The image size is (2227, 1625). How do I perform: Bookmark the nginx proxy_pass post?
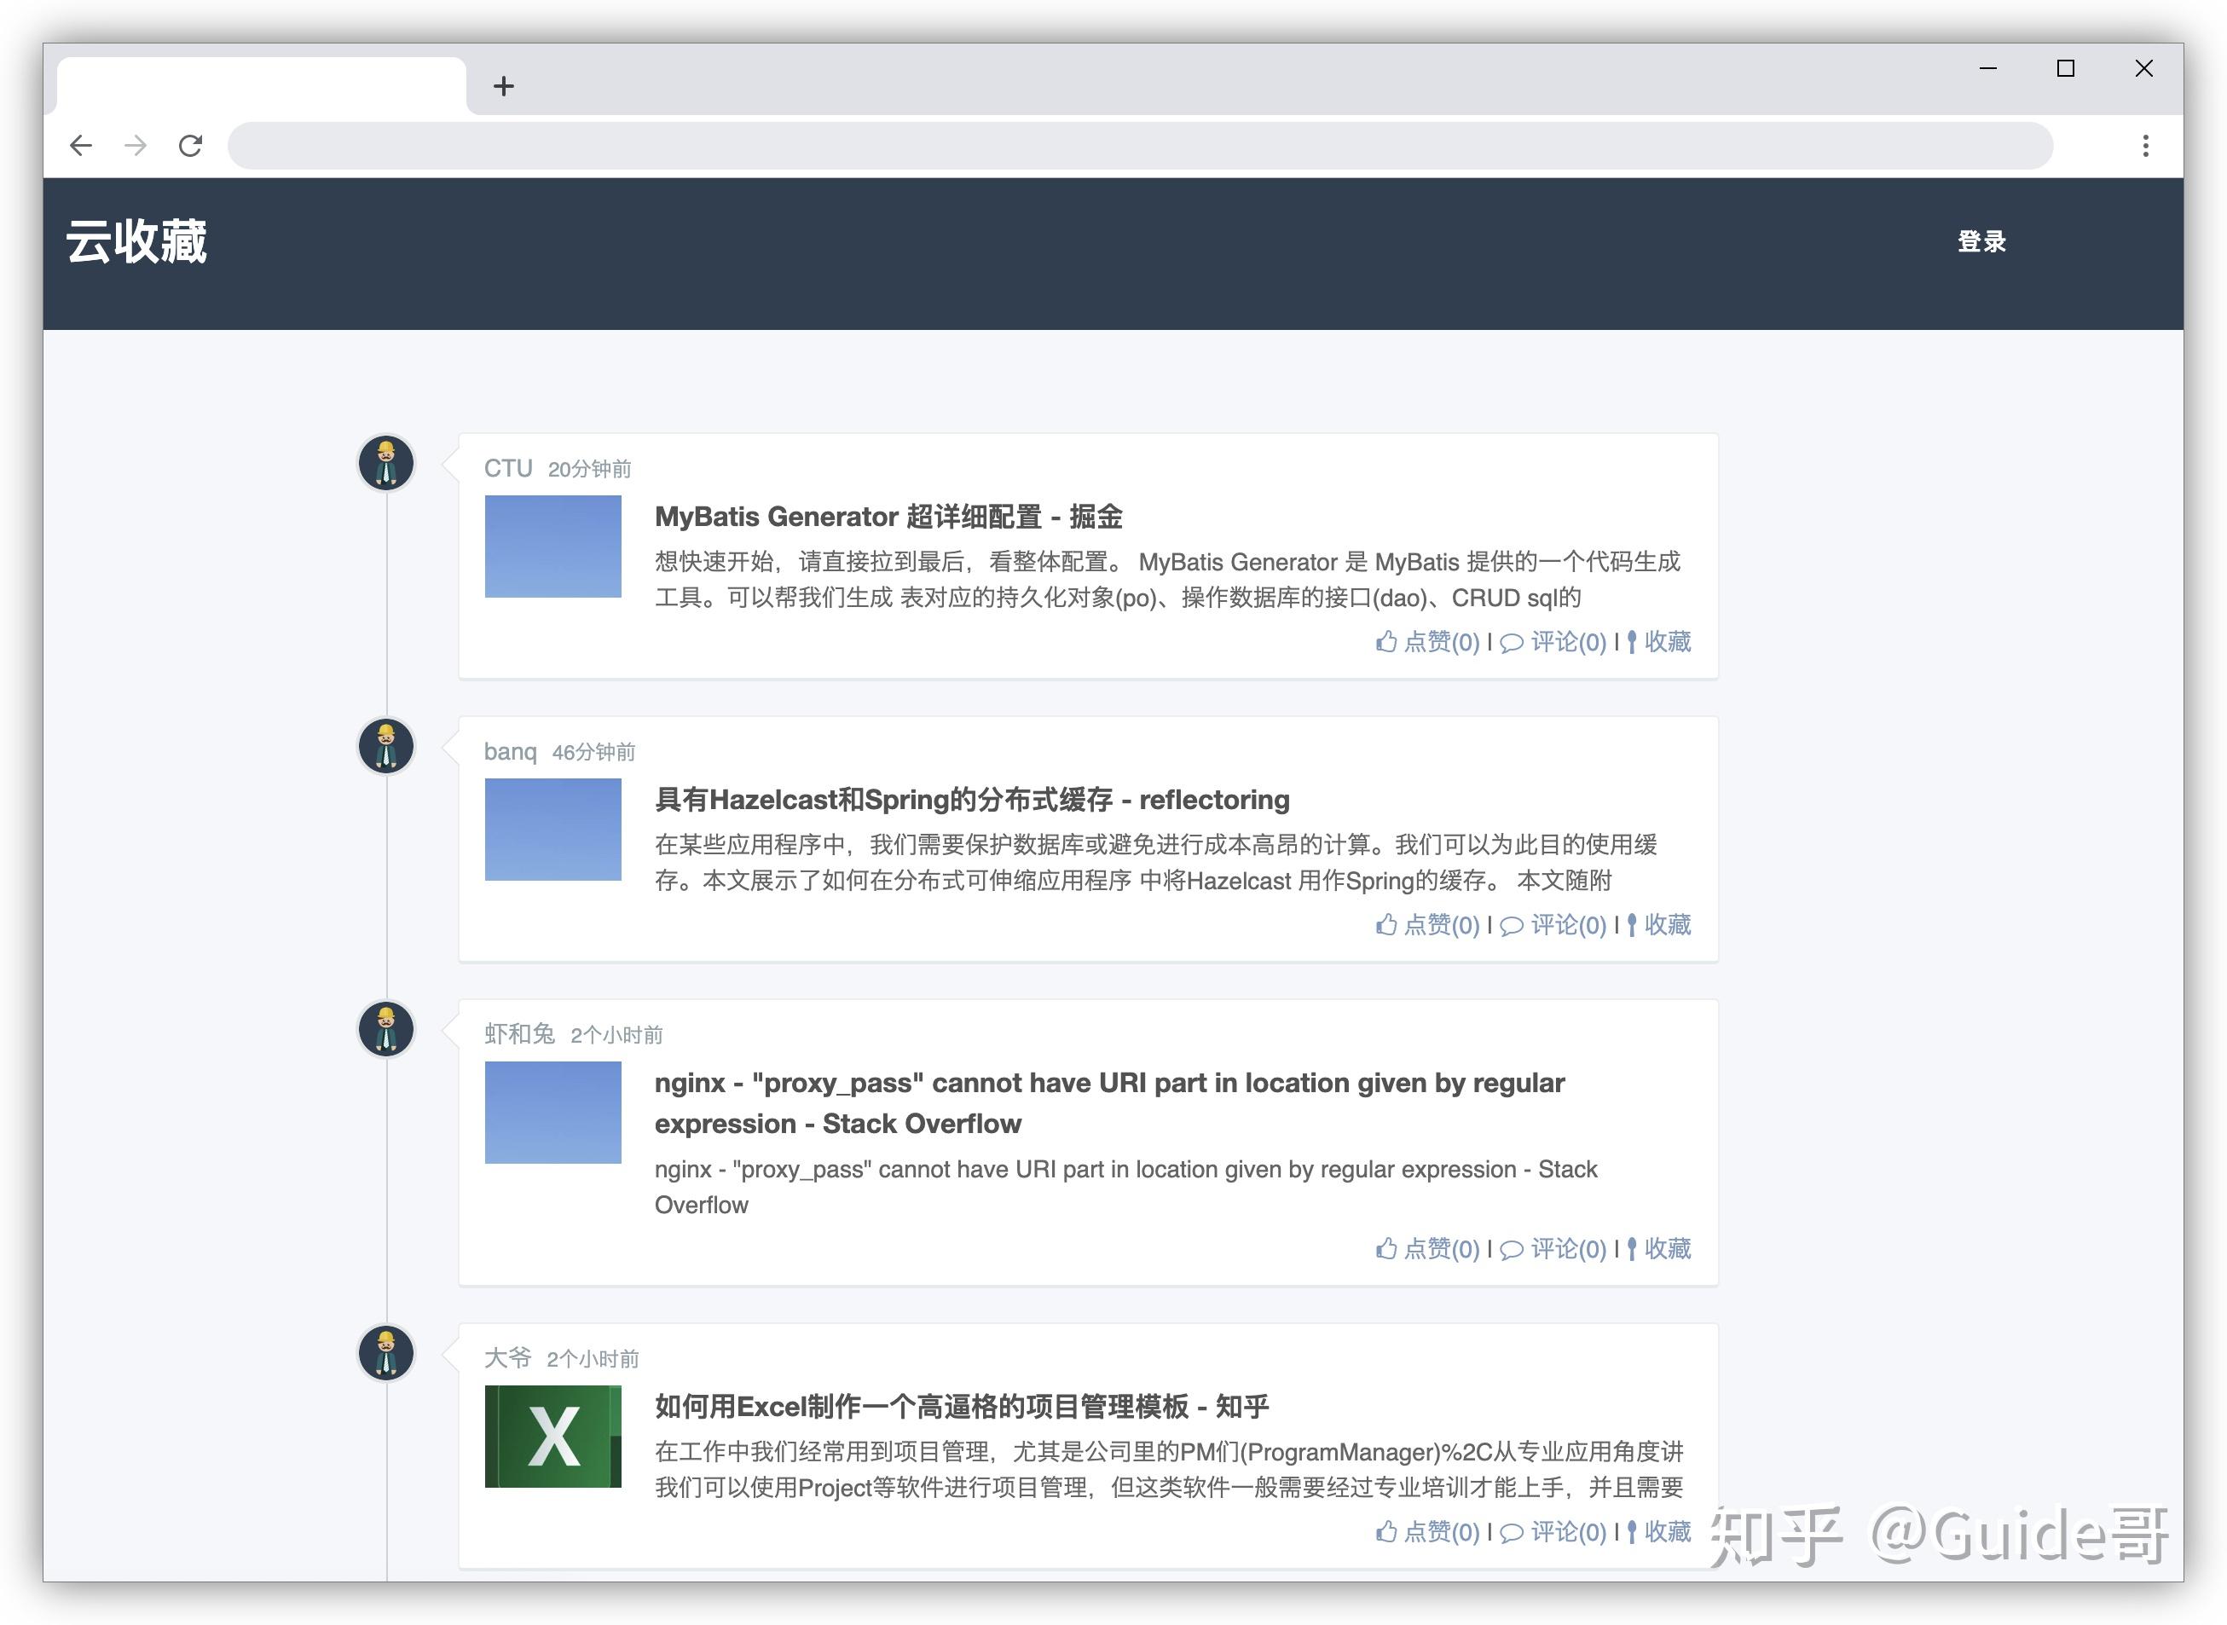[1659, 1248]
